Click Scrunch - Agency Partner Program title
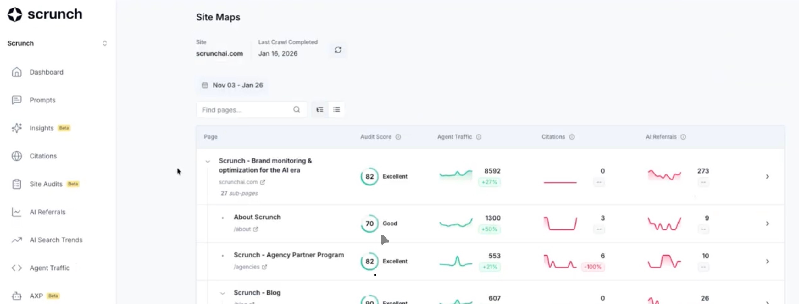The height and width of the screenshot is (304, 799). tap(289, 255)
